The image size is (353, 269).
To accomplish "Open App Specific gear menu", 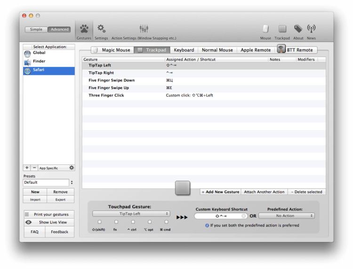I will [x=72, y=168].
